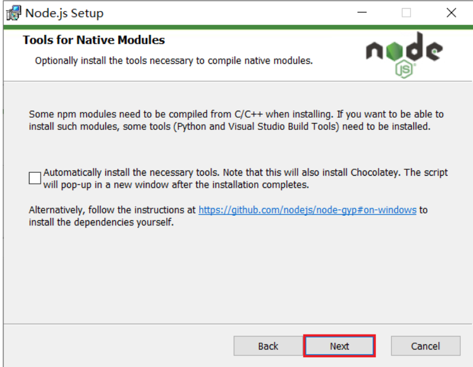Select the 'Node.js Setup' title text
The image size is (473, 367).
(x=64, y=12)
